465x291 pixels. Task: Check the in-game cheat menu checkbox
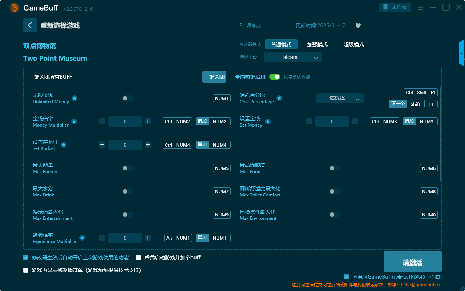click(26, 270)
